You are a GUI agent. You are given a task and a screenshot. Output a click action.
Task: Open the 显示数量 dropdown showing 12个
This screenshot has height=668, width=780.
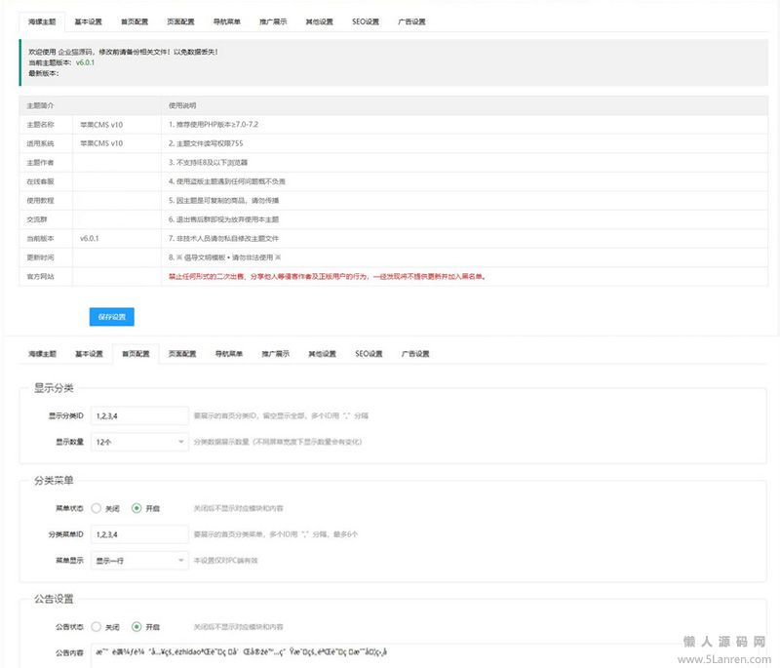pos(139,442)
